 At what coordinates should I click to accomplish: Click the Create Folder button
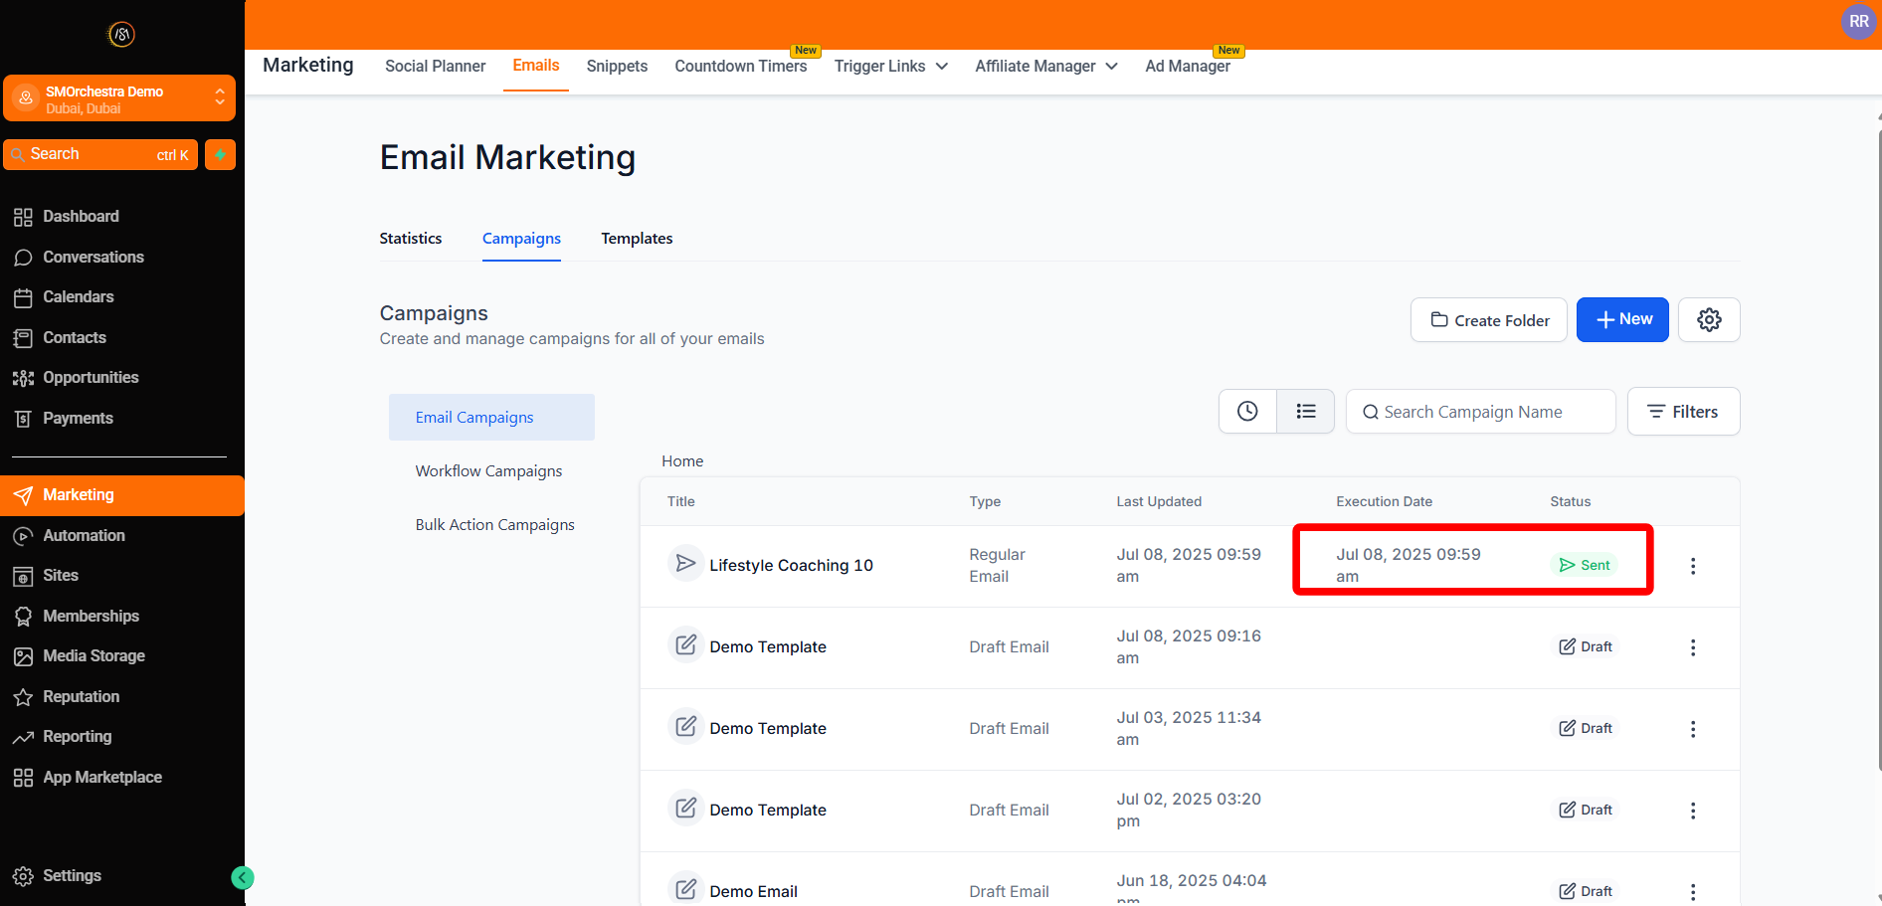click(x=1488, y=320)
